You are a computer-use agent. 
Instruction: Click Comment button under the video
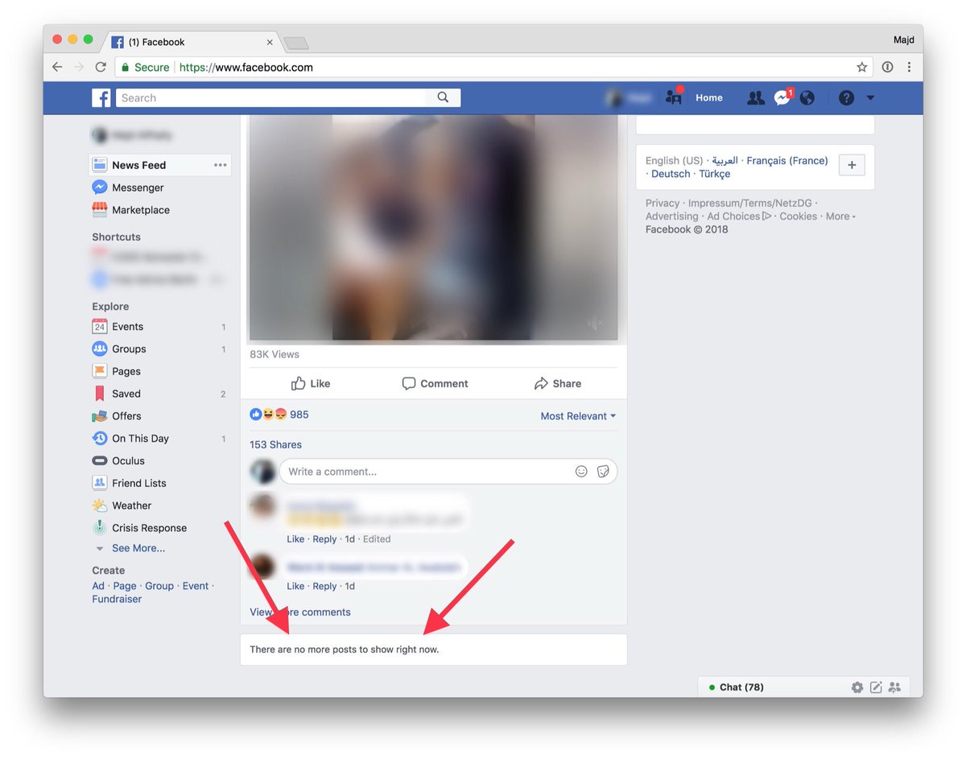[435, 384]
